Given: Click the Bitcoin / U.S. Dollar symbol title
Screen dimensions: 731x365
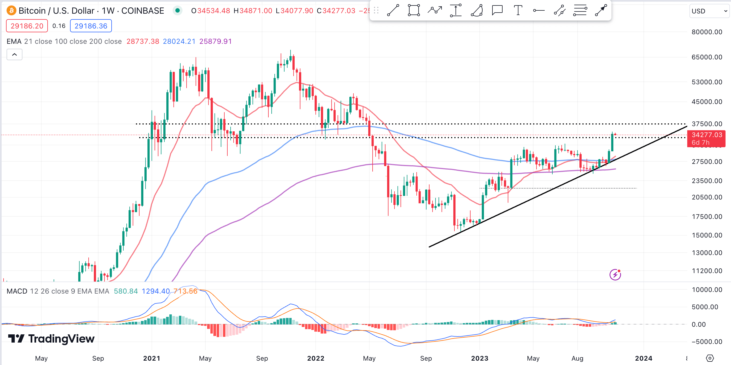Looking at the screenshot, I should point(91,11).
